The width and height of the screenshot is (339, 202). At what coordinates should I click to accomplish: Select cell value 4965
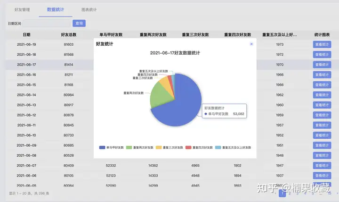tap(195, 165)
